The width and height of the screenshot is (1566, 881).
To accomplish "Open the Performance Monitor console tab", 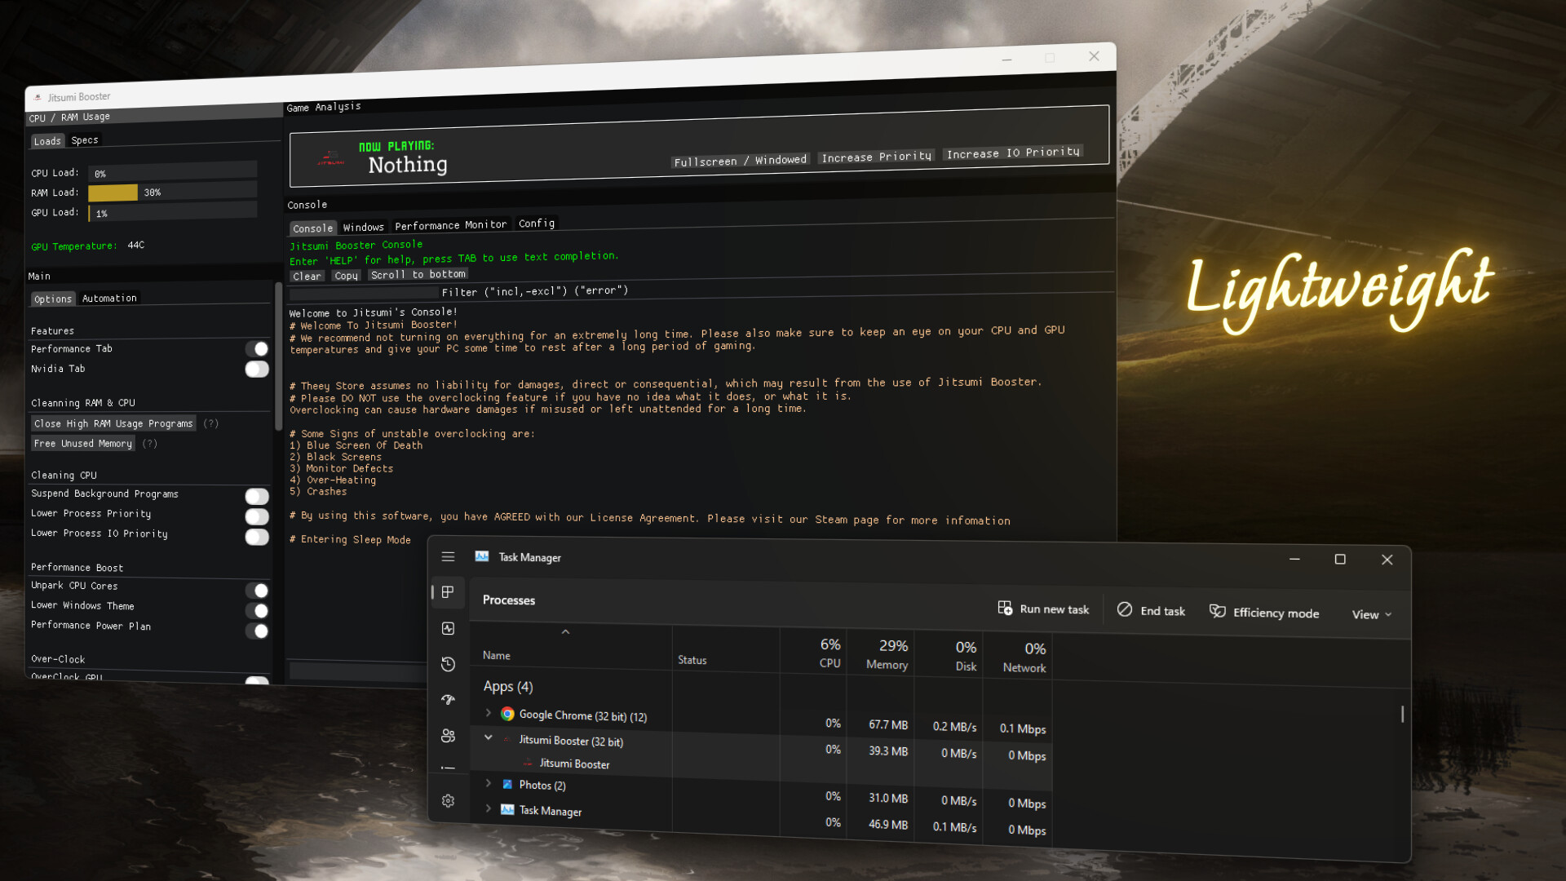I will 451,224.
